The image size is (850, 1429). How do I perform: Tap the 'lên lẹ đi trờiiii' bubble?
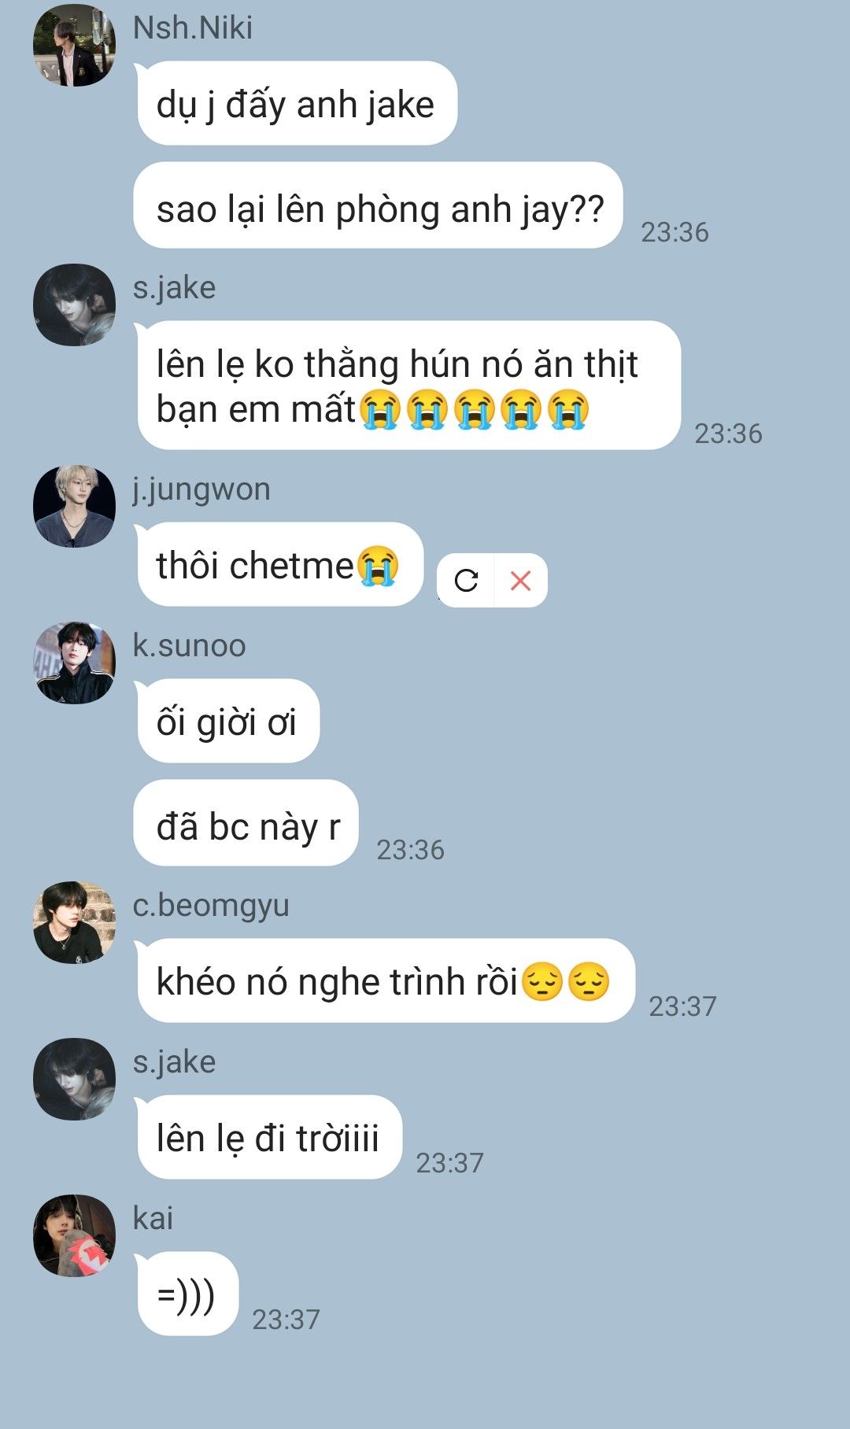[268, 1137]
